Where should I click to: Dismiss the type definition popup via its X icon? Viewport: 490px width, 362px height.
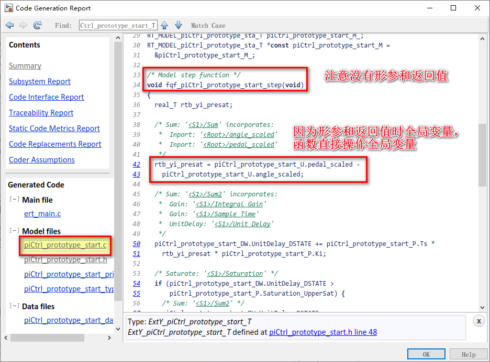[479, 321]
